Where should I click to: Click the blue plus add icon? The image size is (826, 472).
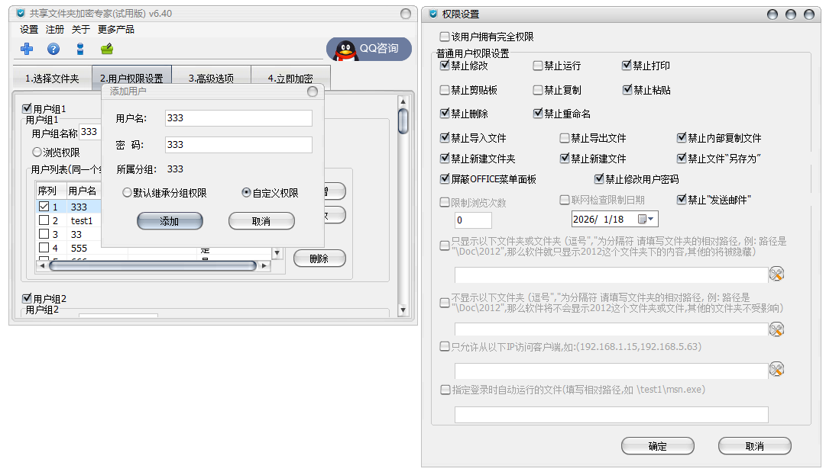pos(26,49)
